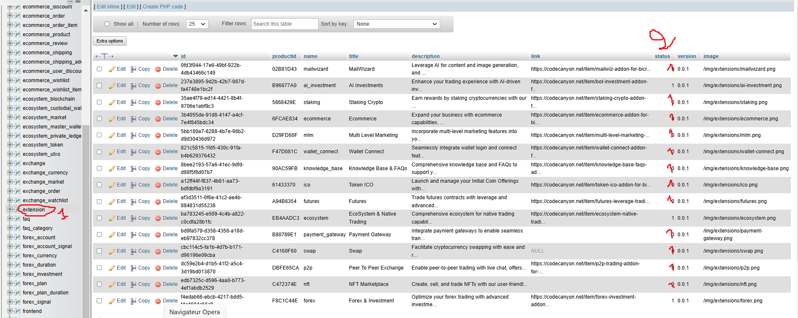Click the pencil Edit icon for the mailwizard row
Screen dimensions: 798x318
(x=112, y=69)
